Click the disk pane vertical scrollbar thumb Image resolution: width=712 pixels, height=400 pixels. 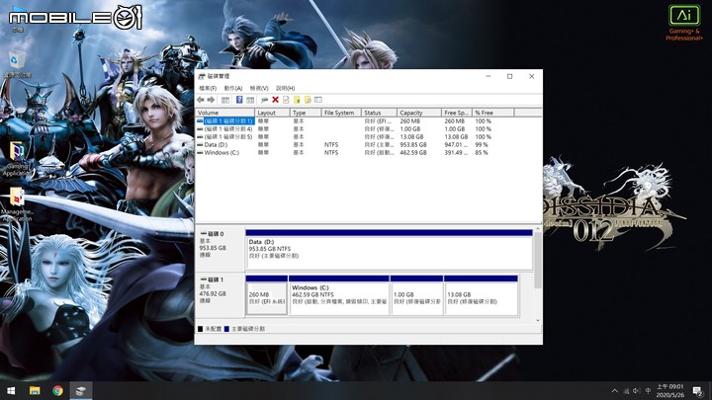538,261
